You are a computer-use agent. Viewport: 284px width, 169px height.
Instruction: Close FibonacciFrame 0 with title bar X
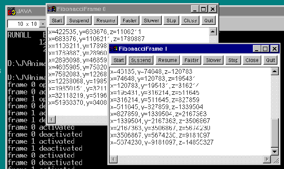(213, 9)
